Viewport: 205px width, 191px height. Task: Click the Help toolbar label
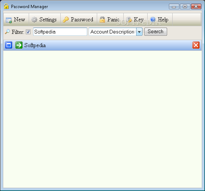[163, 20]
